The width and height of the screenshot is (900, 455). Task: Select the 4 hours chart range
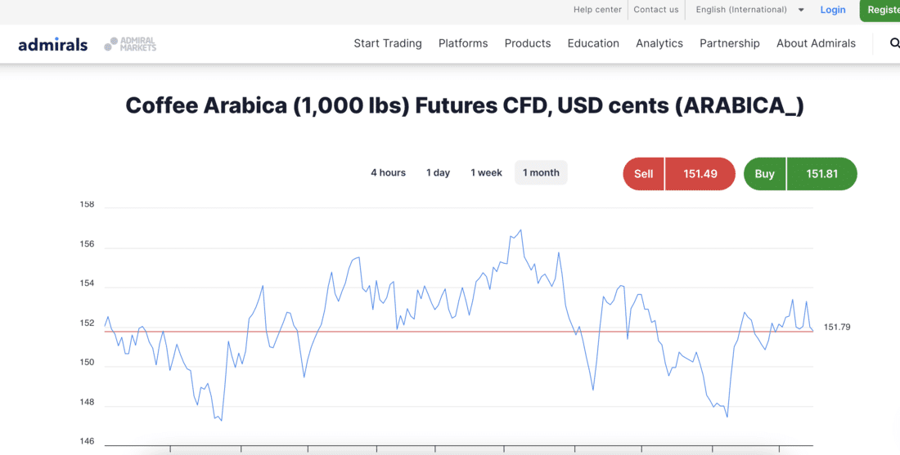coord(388,172)
